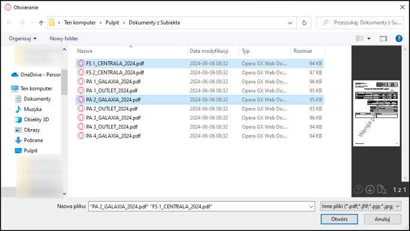This screenshot has height=231, width=410.
Task: Click 94 KB size of FS 1_CENTRALA_2024.pdf
Action: [316, 64]
